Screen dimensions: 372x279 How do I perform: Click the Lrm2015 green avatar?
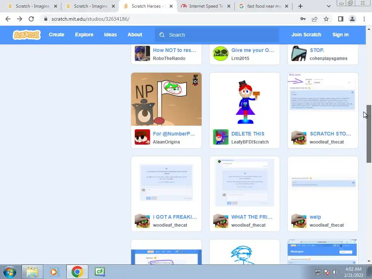[x=221, y=53]
